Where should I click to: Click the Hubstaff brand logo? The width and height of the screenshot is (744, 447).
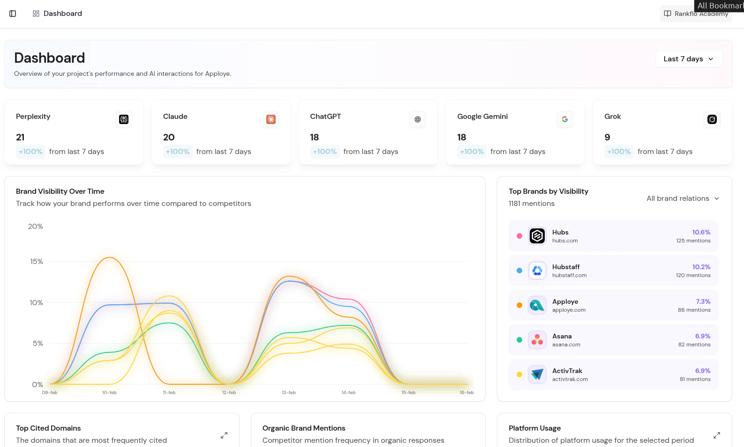click(x=537, y=271)
